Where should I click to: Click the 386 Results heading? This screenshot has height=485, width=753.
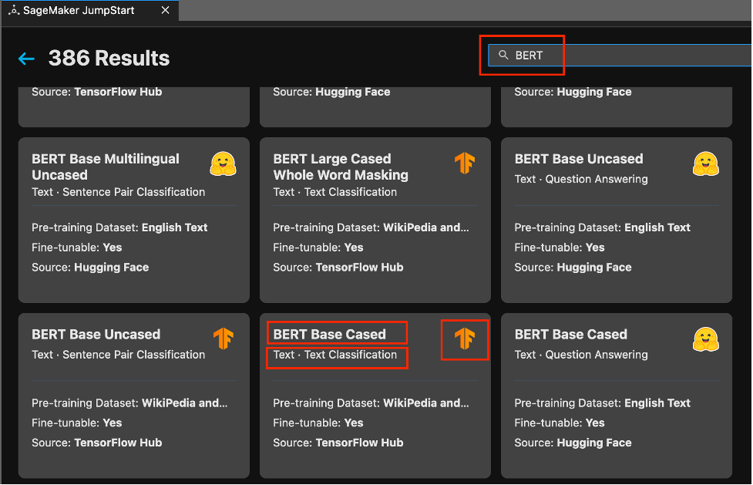tap(109, 59)
